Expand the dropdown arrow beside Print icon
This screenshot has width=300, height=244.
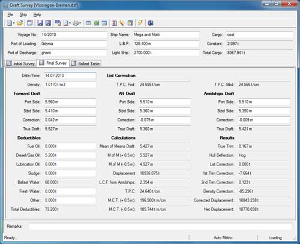coord(80,23)
